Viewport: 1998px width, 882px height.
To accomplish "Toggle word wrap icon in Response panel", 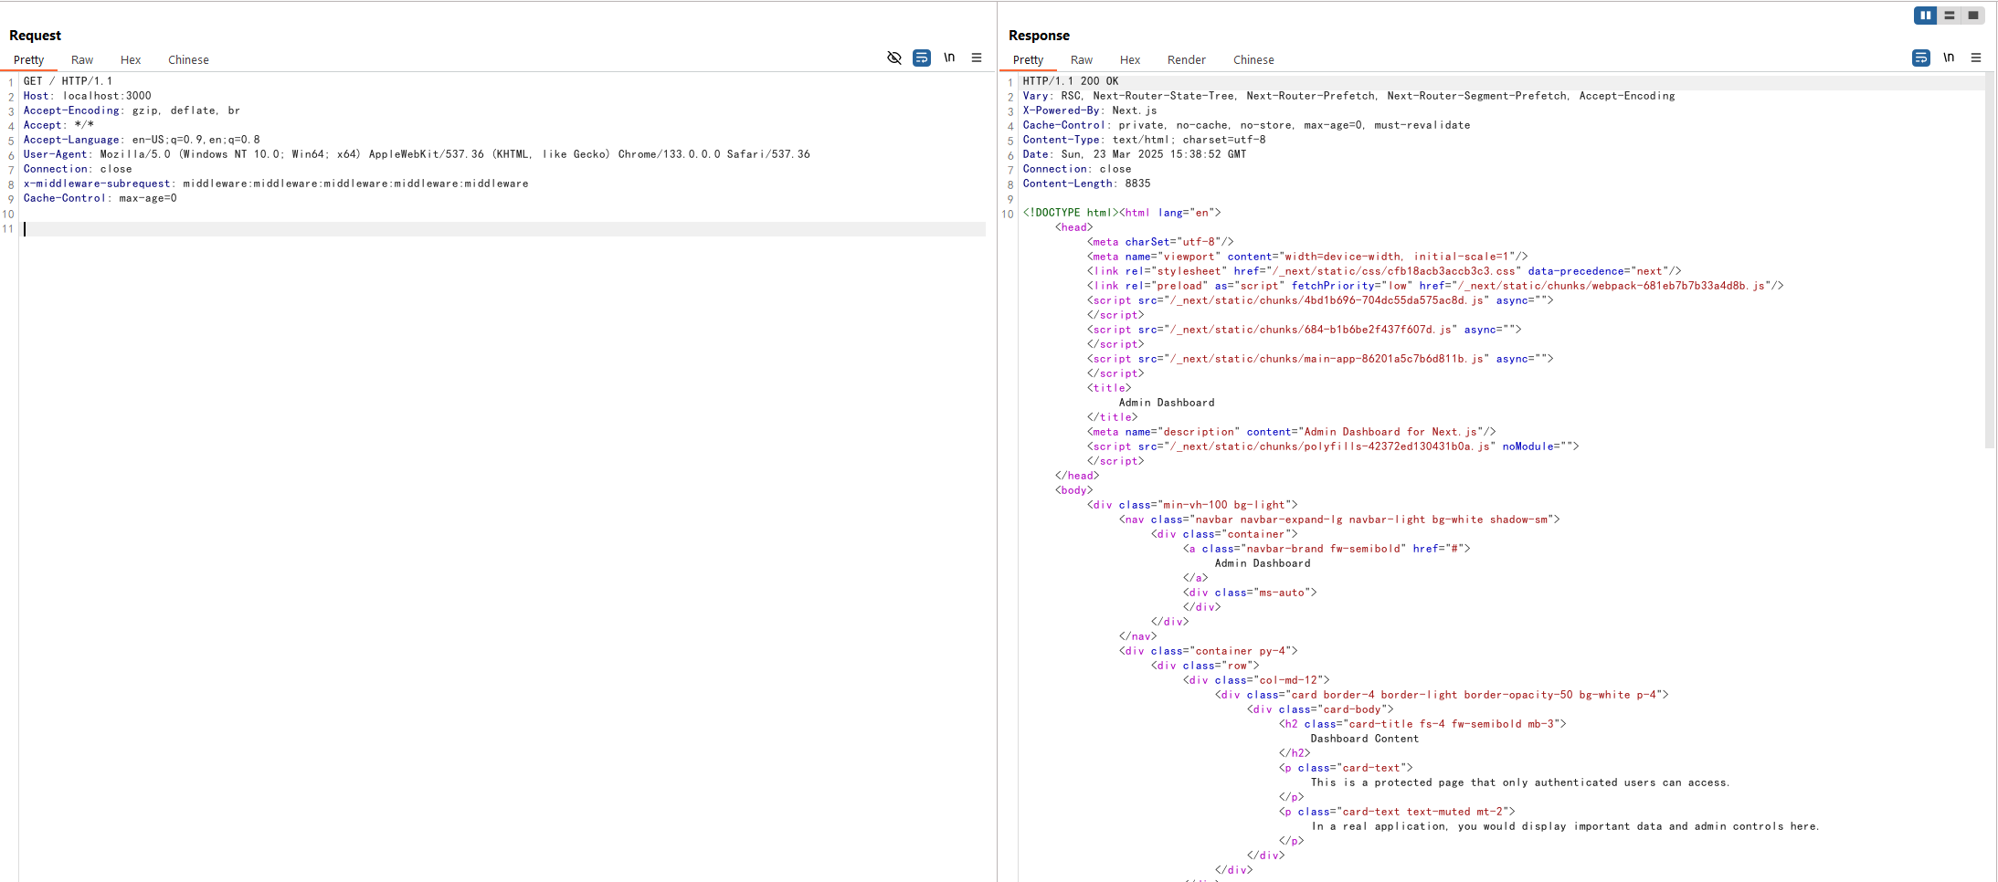I will (1921, 58).
